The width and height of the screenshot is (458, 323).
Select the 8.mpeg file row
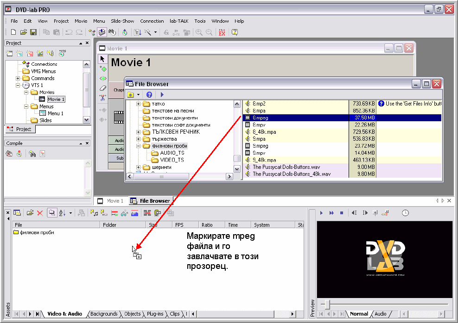pyautogui.click(x=342, y=118)
